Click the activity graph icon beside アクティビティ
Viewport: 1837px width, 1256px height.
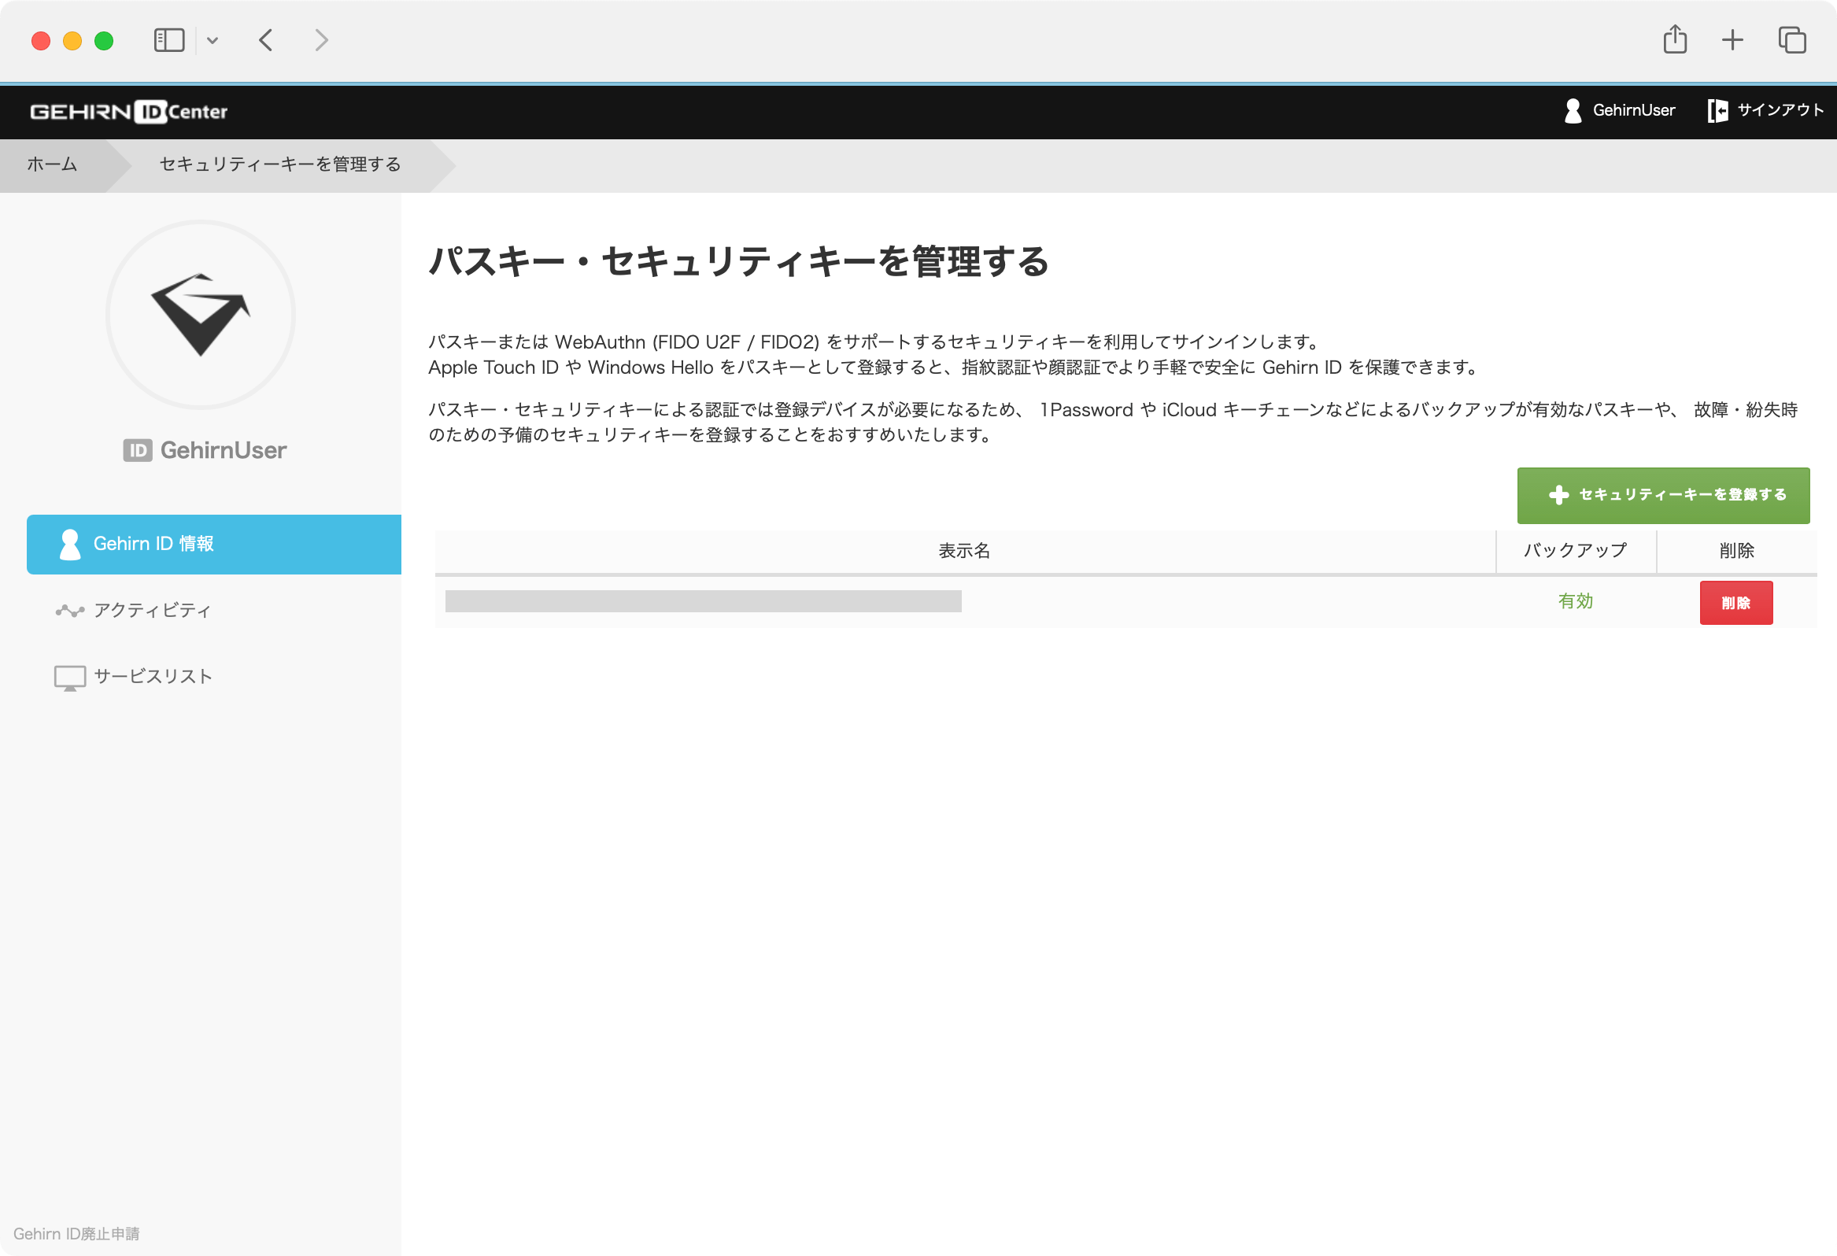(x=68, y=609)
